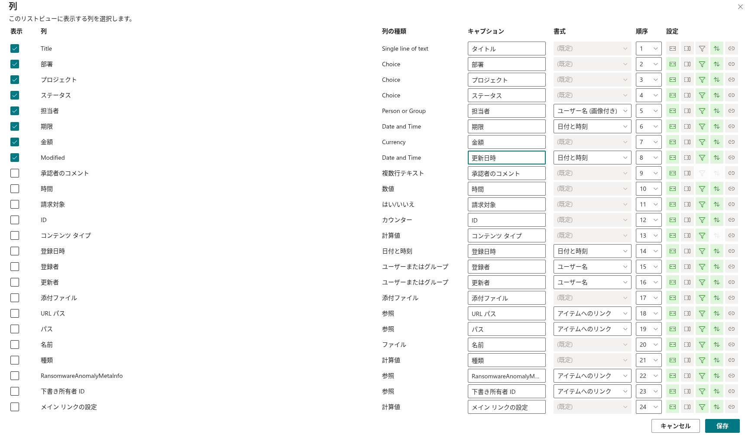Click the 保存 button
Viewport: 745px width, 435px height.
(x=722, y=426)
